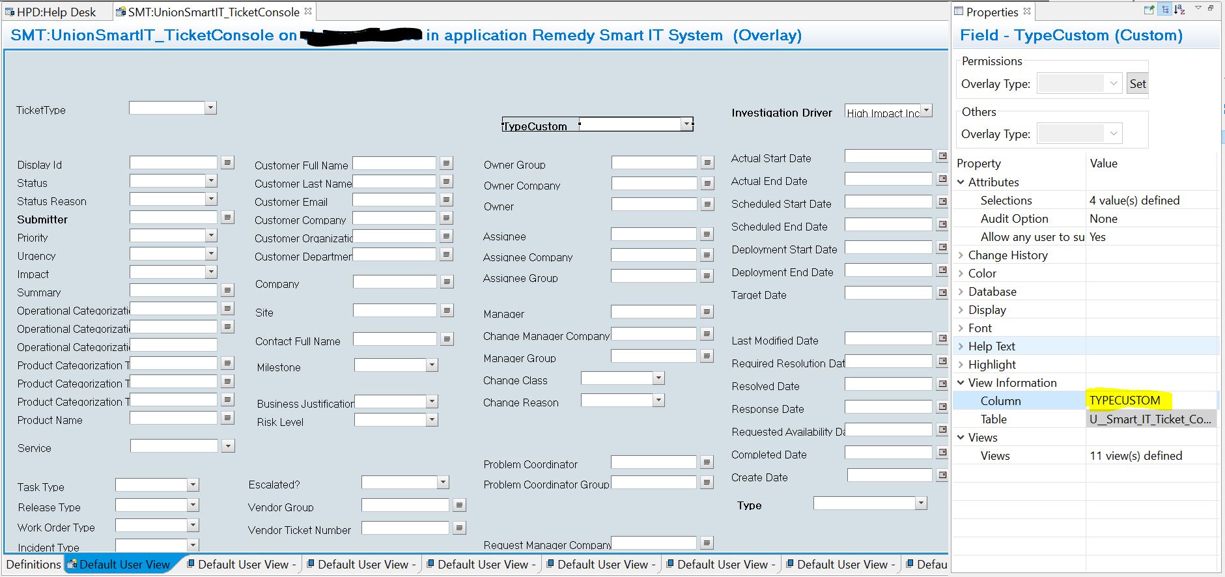Collapse the View Information property group
1225x577 pixels.
pyautogui.click(x=961, y=383)
